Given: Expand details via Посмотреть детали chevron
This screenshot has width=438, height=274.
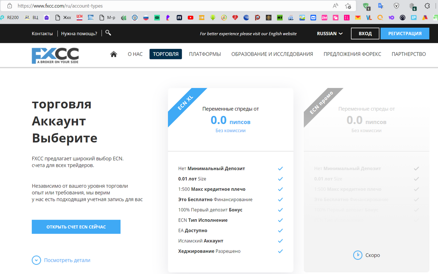Looking at the screenshot, I should 36,260.
